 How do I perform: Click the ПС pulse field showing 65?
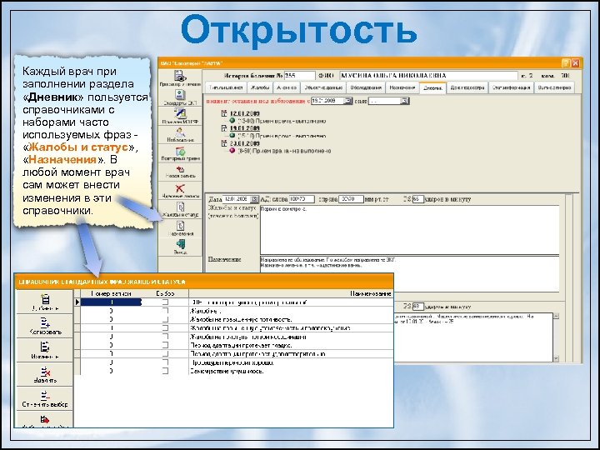pos(417,199)
